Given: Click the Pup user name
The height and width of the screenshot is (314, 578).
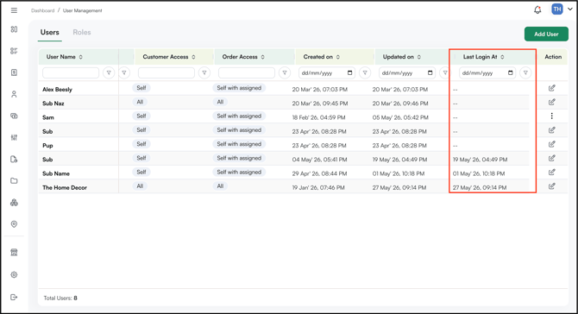Looking at the screenshot, I should tap(47, 145).
